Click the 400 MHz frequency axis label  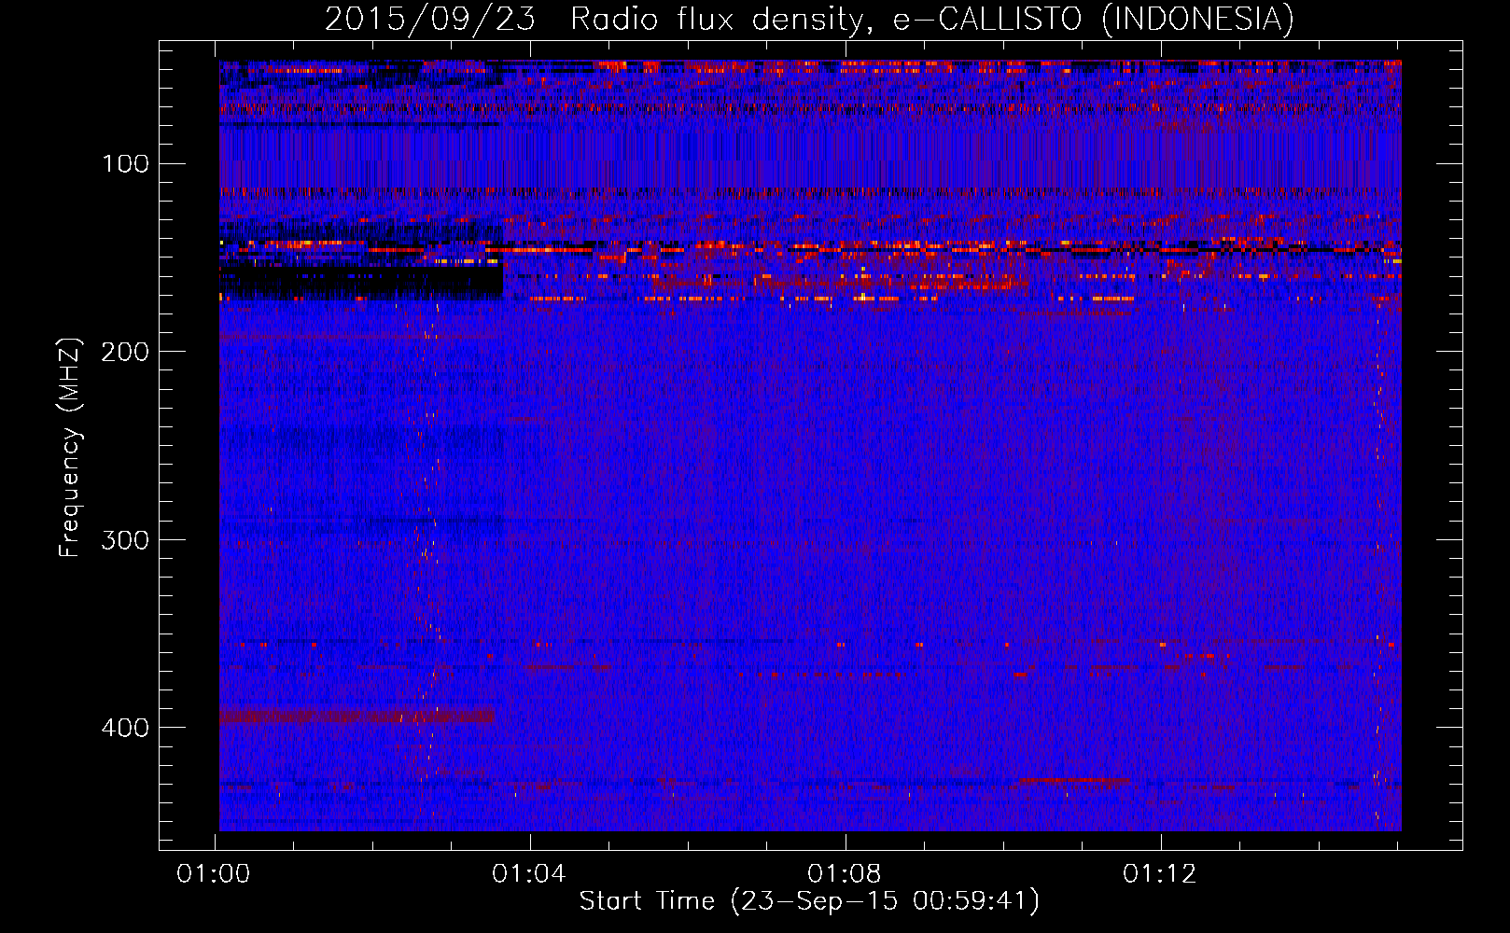pyautogui.click(x=125, y=728)
